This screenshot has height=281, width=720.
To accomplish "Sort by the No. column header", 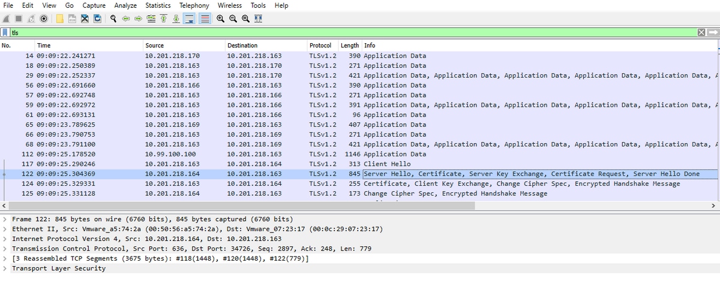I will [x=17, y=46].
